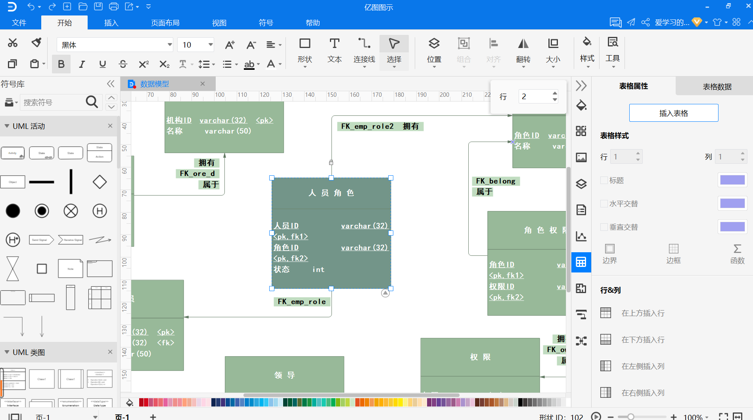Collapse the UML 活动 library section

point(7,126)
